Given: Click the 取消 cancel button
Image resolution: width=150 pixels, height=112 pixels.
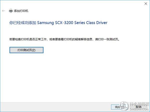Looking at the screenshot, I should [138, 107].
